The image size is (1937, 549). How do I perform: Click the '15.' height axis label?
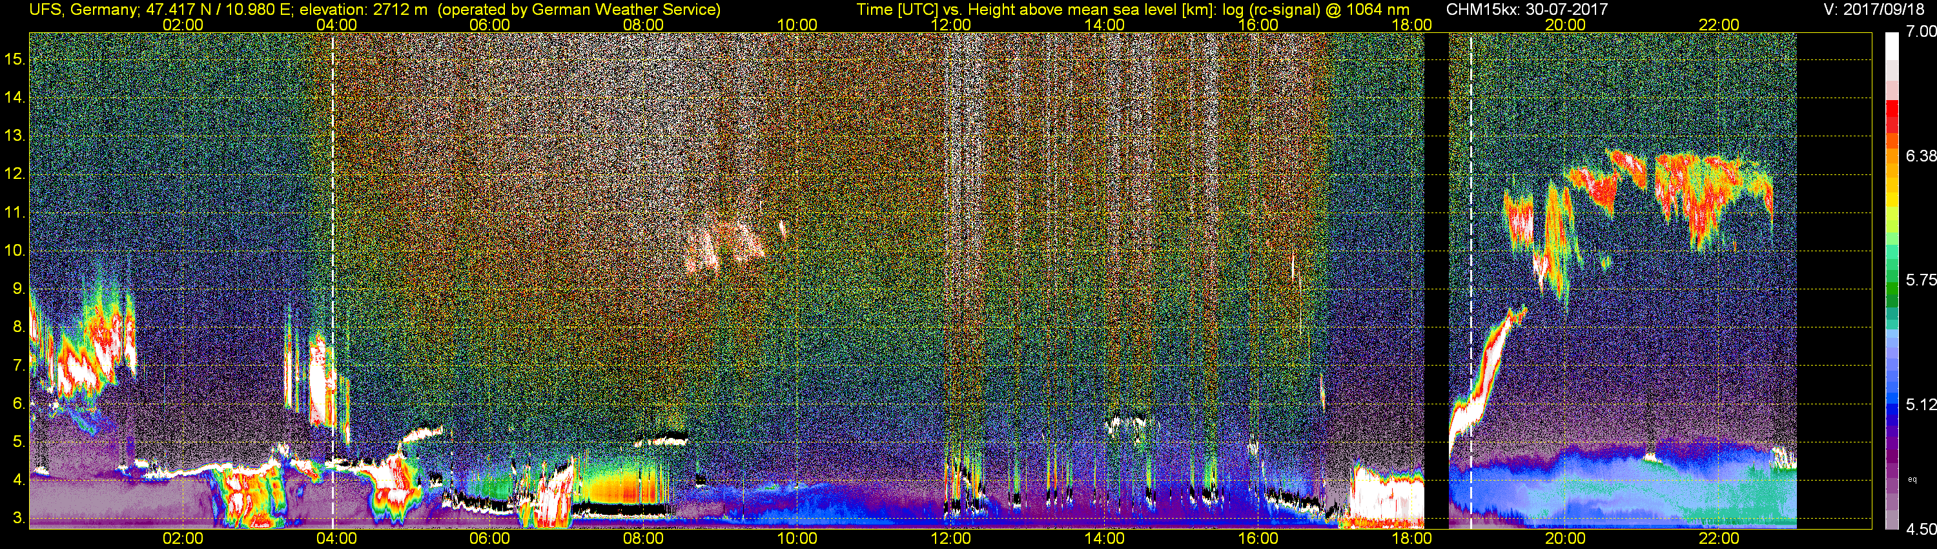point(14,59)
